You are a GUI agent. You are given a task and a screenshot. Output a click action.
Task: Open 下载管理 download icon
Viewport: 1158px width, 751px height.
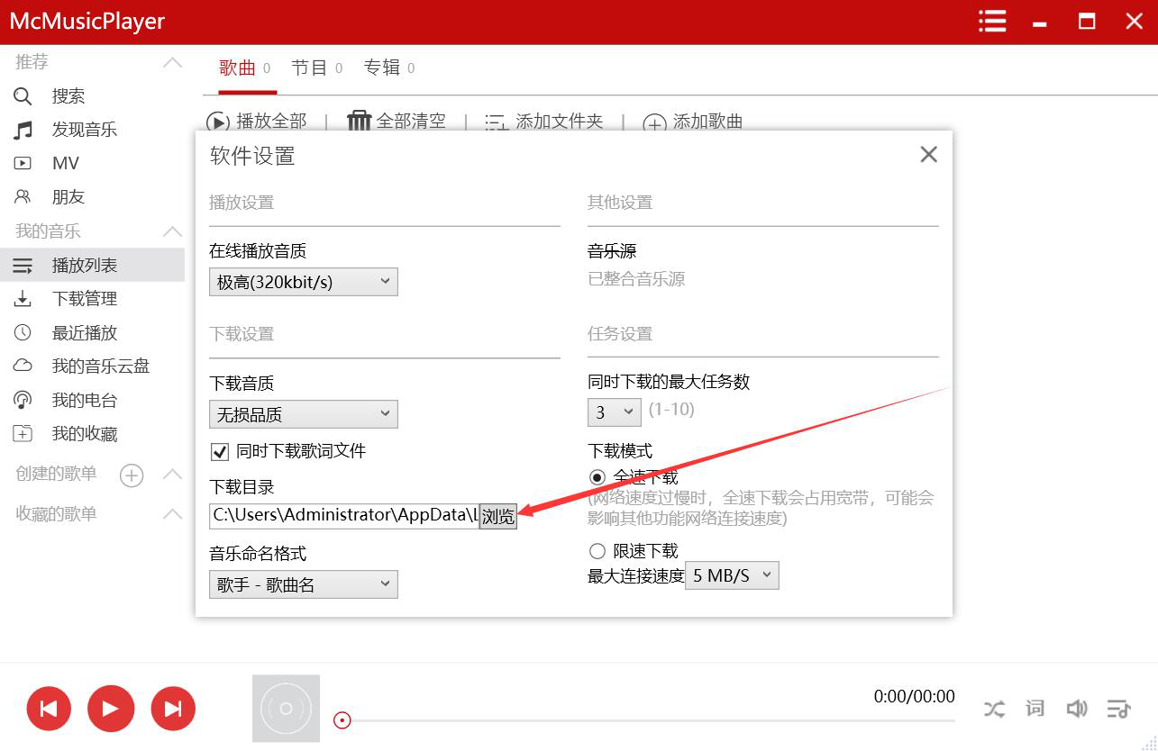point(23,299)
